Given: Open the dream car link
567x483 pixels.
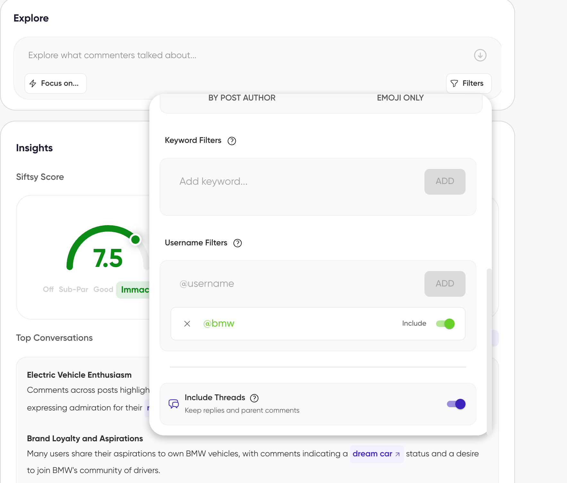Looking at the screenshot, I should pos(376,454).
